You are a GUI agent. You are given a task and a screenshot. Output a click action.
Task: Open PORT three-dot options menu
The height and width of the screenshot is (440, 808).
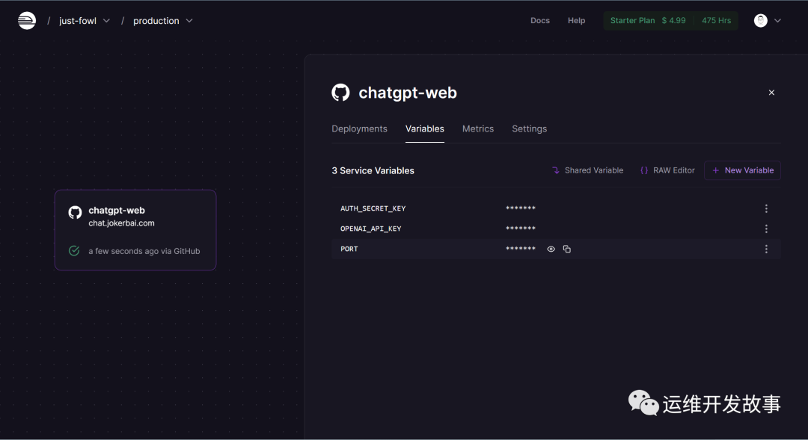pos(766,249)
